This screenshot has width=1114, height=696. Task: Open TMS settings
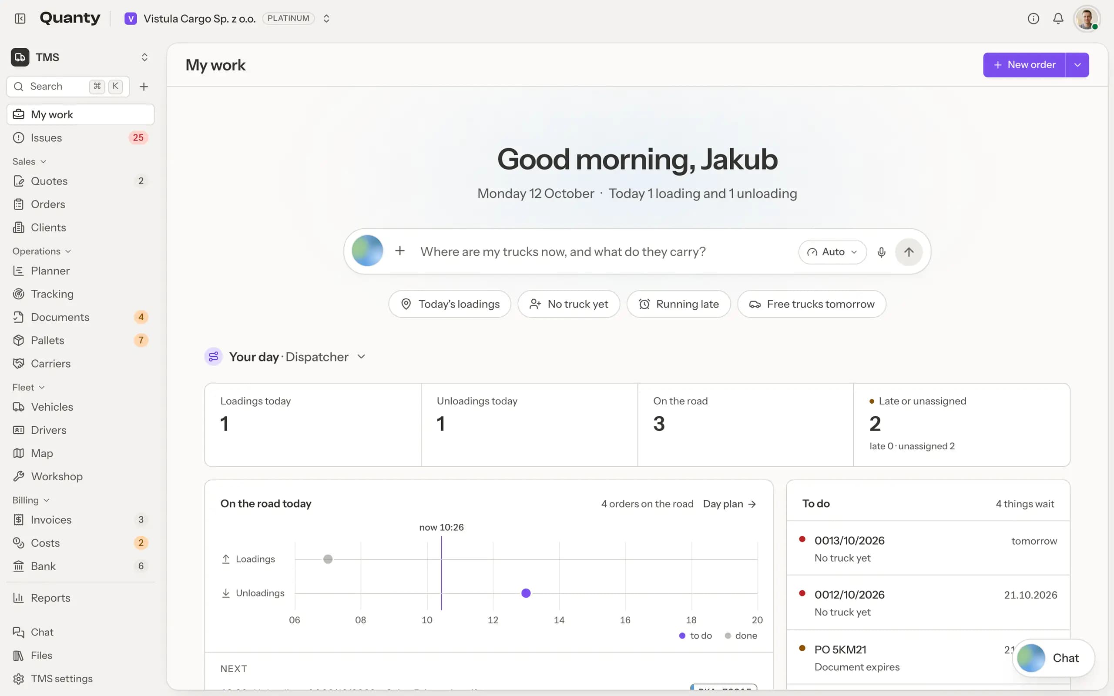point(81,679)
